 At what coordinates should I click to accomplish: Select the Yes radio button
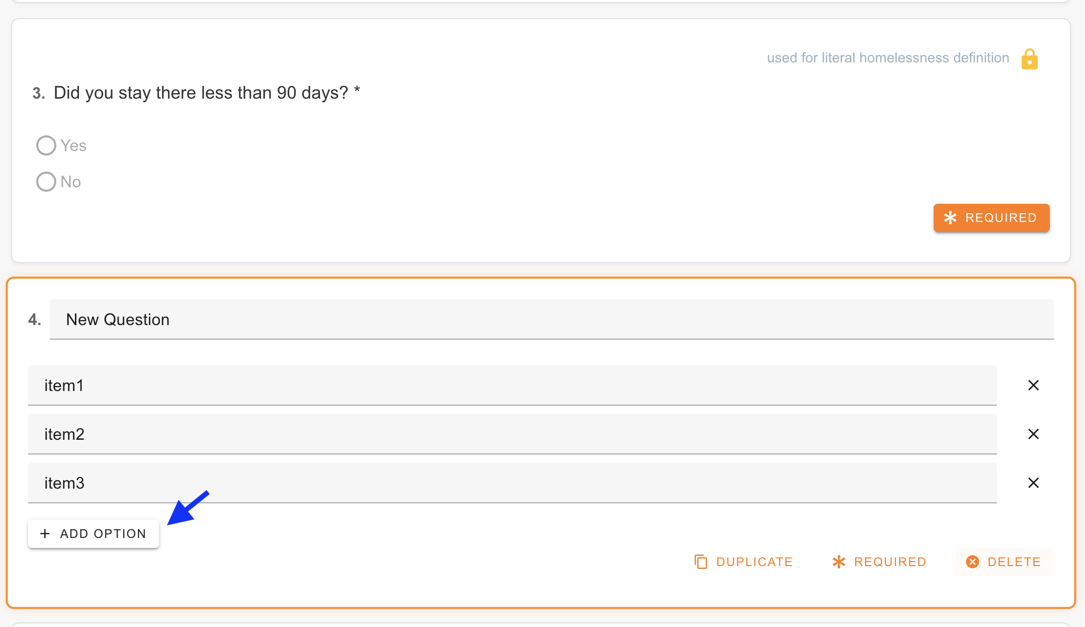[x=46, y=145]
